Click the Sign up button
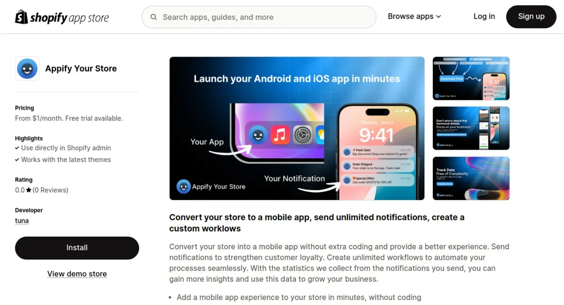Viewport: 564px width, 305px height. [x=531, y=16]
